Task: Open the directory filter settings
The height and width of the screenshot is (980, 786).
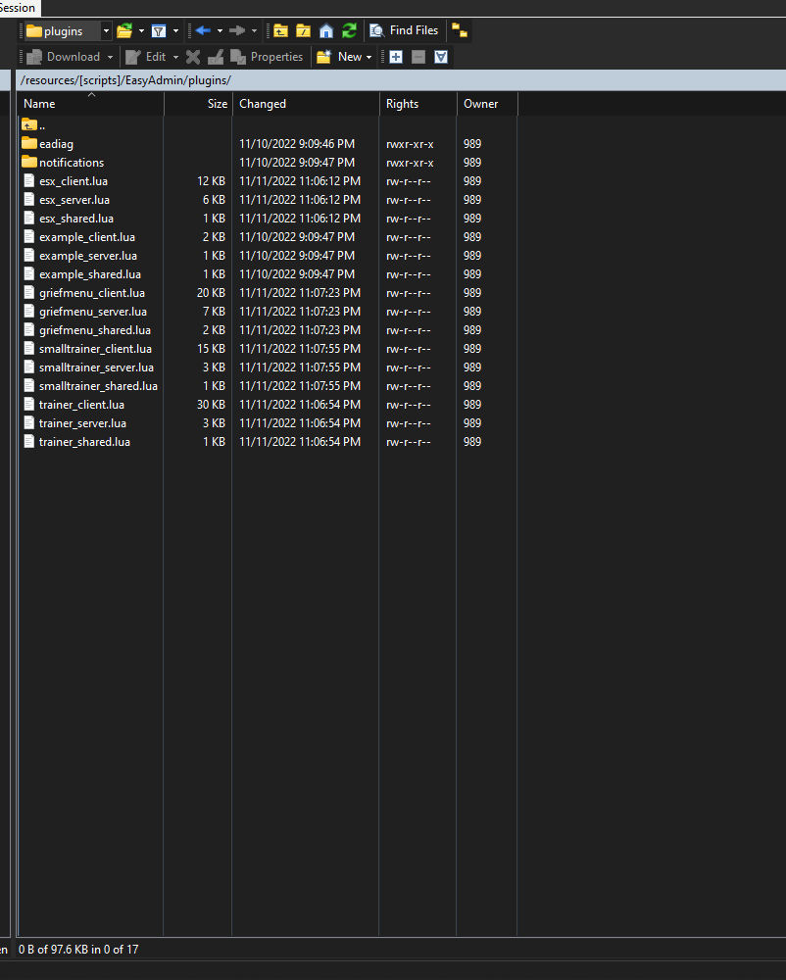Action: click(x=159, y=30)
